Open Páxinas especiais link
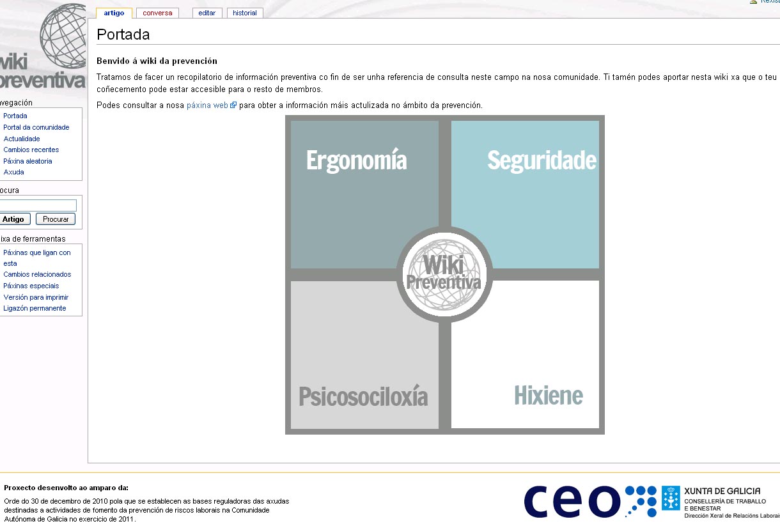Viewport: 780px width, 526px height. click(31, 286)
